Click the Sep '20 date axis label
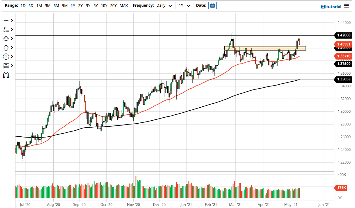 pos(79,205)
